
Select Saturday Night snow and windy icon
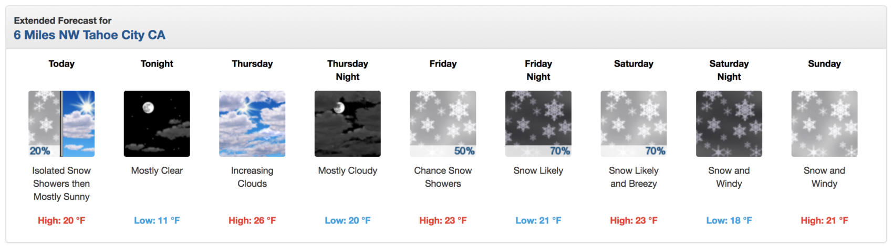[x=729, y=124]
